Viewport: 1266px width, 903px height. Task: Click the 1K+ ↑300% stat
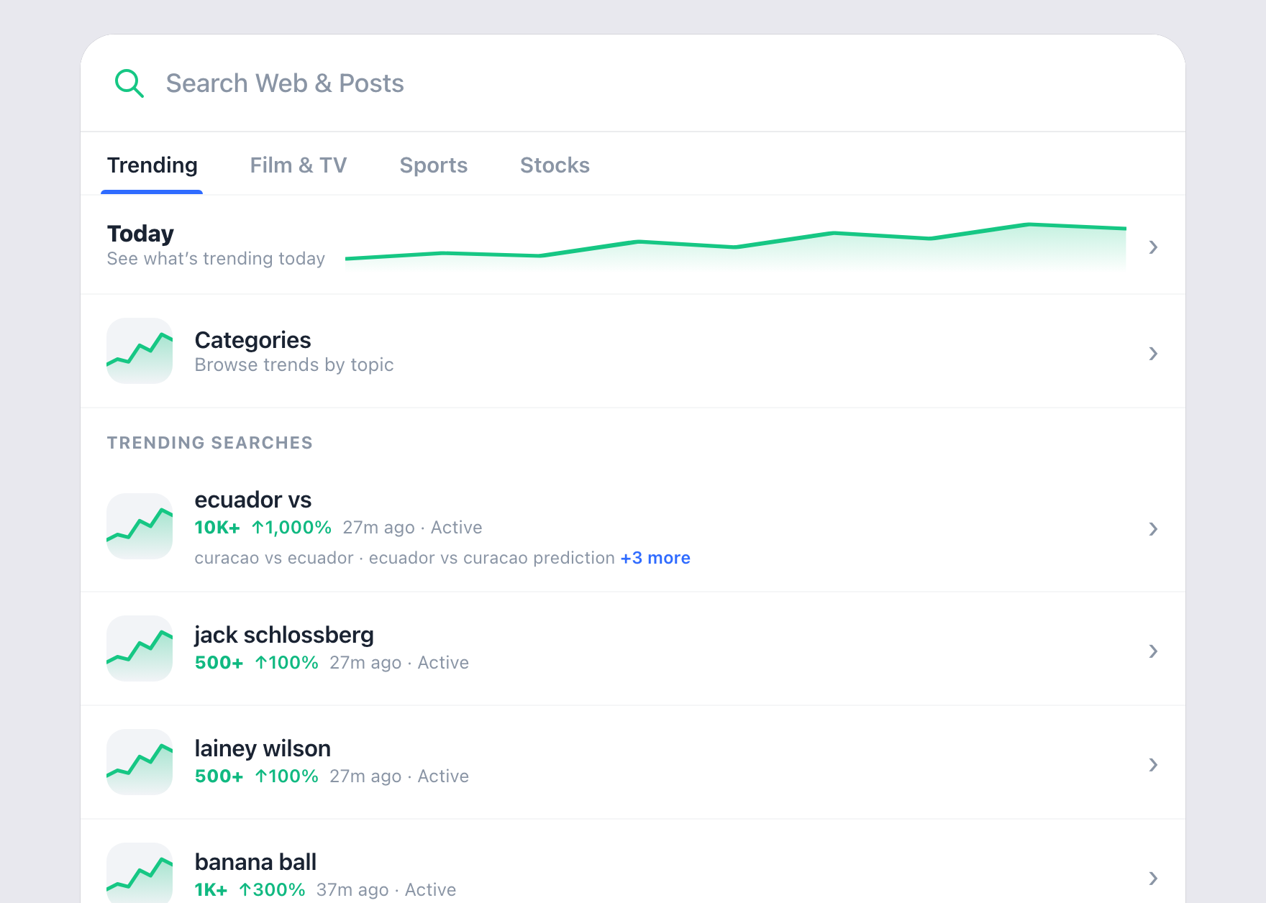[250, 890]
